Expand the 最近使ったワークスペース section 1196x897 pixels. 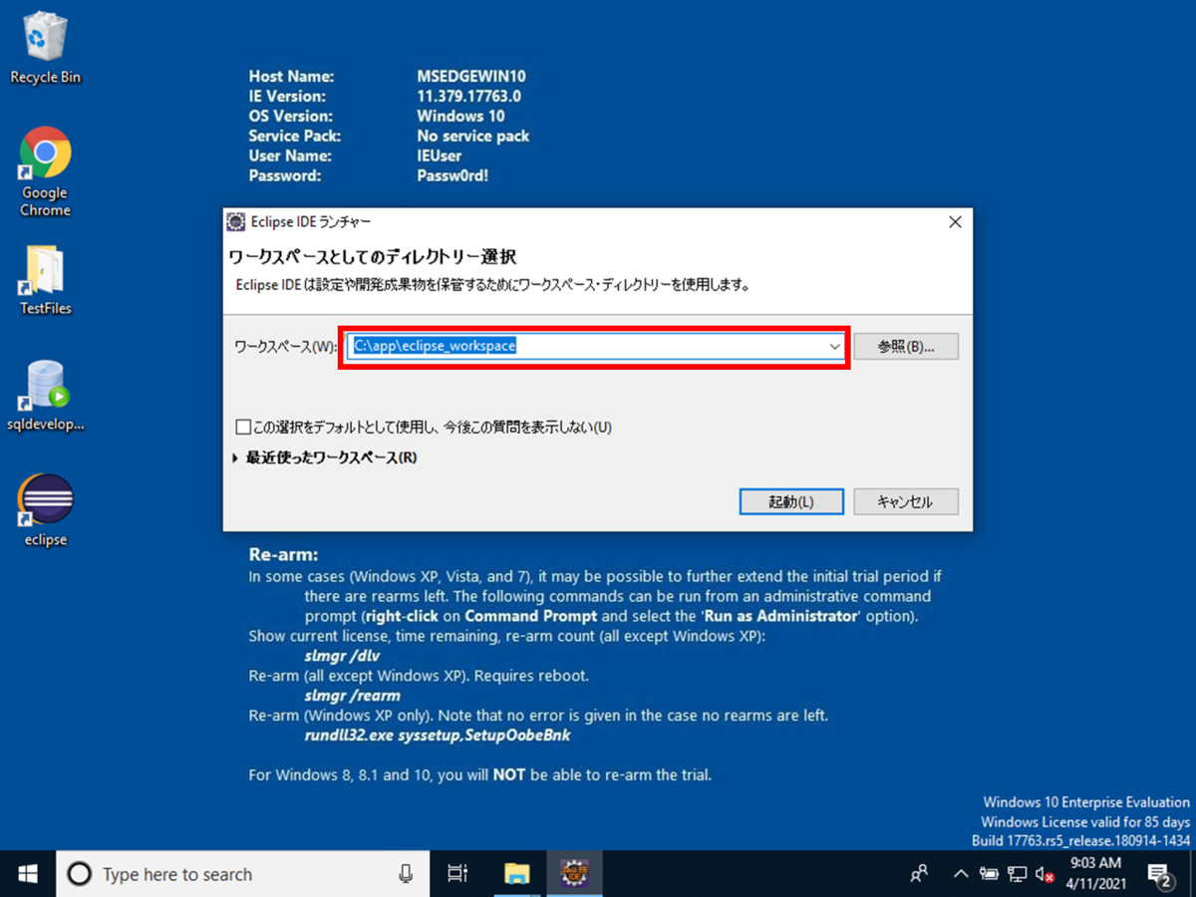235,458
